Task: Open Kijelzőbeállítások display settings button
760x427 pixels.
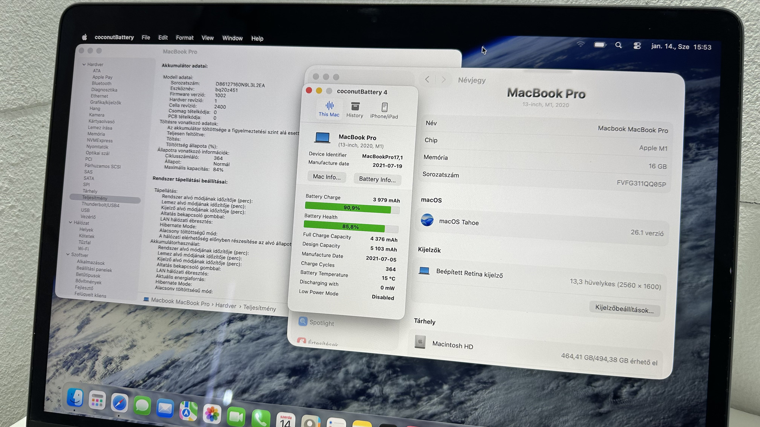Action: (624, 309)
